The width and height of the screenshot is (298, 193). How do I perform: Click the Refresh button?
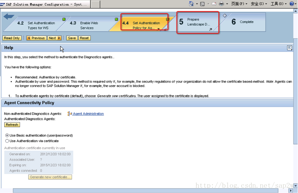12,125
